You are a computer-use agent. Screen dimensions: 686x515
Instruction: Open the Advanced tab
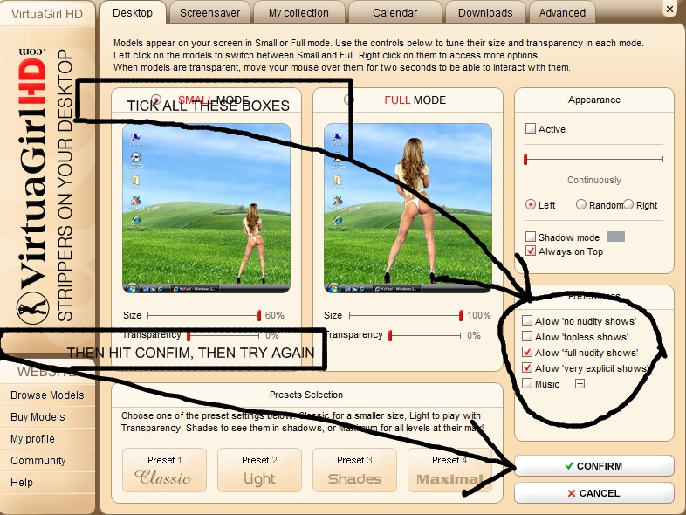pos(562,13)
